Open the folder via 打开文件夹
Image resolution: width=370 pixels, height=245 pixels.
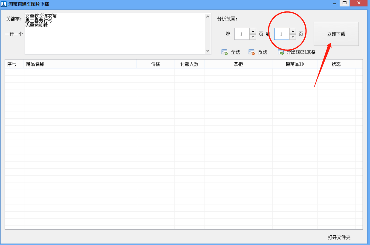(339, 237)
